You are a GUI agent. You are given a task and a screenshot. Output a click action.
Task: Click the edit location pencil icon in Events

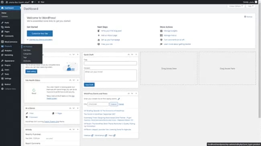[119, 99]
